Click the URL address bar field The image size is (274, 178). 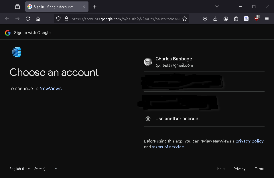coord(125,19)
